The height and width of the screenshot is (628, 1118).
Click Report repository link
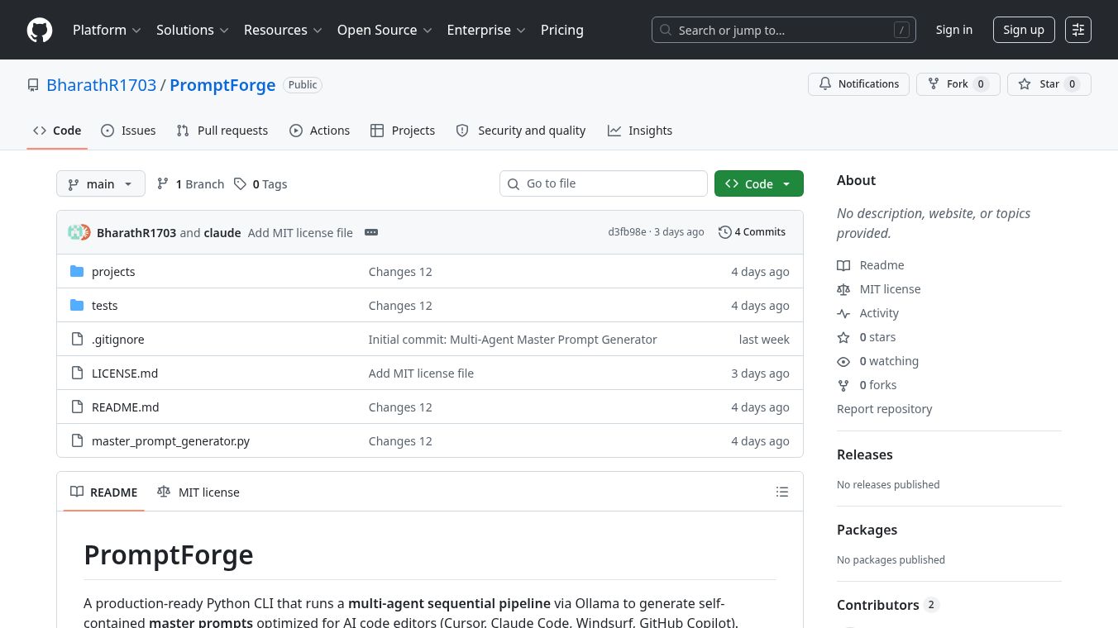click(884, 409)
